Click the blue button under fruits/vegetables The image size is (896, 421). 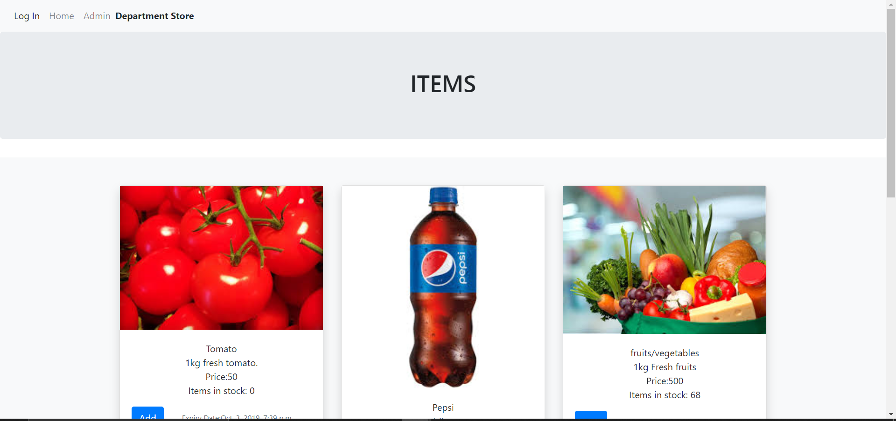point(591,414)
